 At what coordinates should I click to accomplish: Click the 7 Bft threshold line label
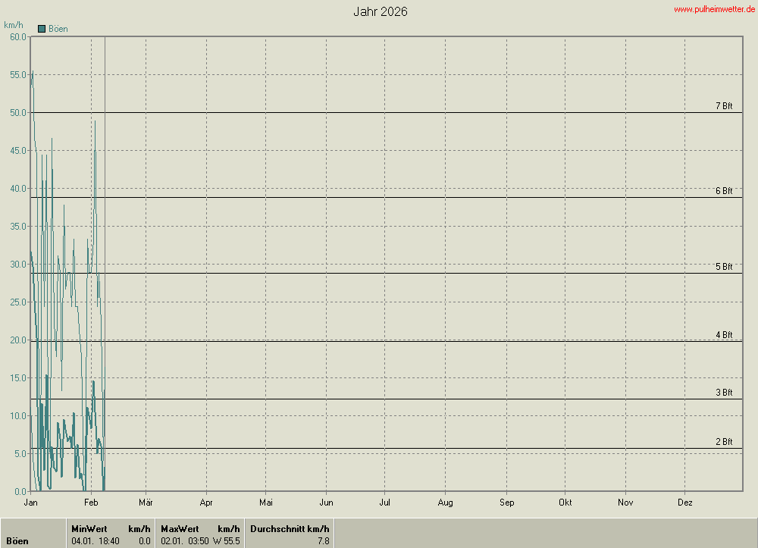point(724,106)
